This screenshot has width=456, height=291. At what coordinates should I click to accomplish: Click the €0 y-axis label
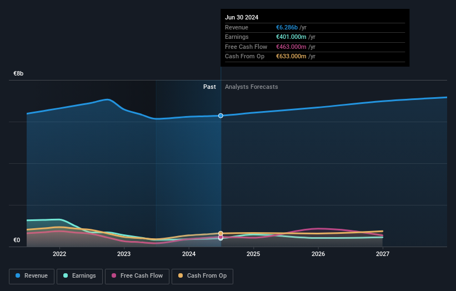(17, 240)
